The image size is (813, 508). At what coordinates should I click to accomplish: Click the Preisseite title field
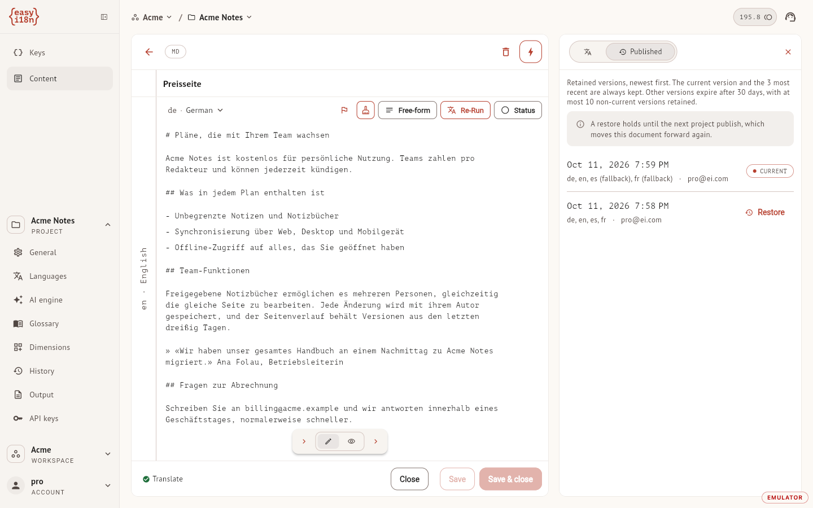point(351,84)
